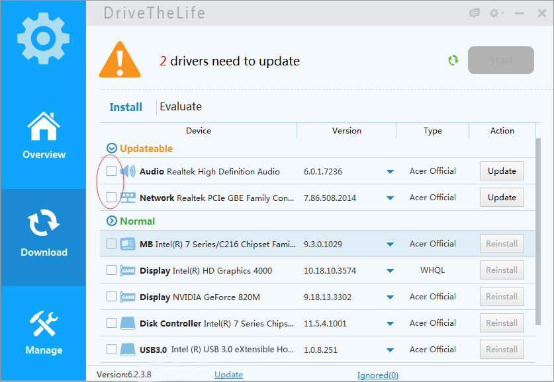
Task: Reinstall the USB3.0 driver
Action: 502,350
